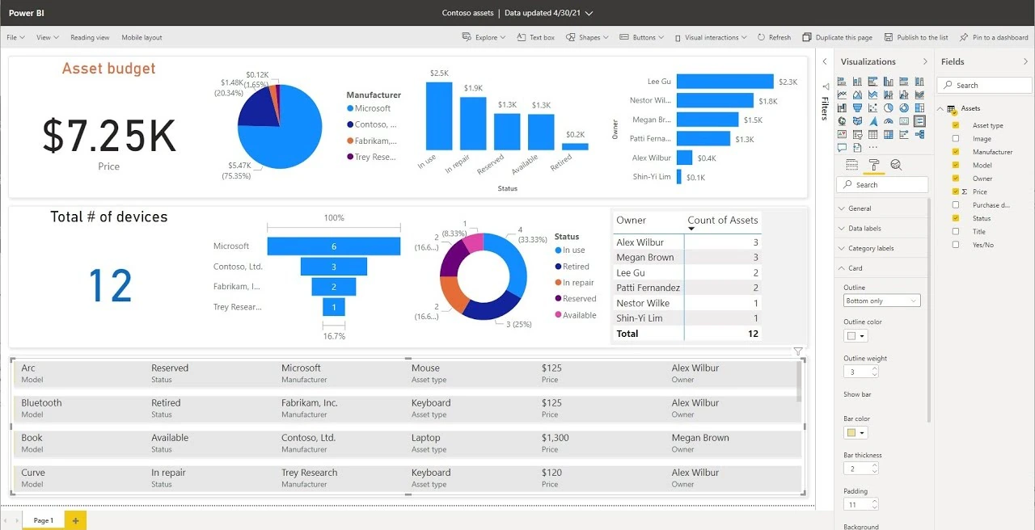Pick the waterfall chart visualization

pos(842,107)
